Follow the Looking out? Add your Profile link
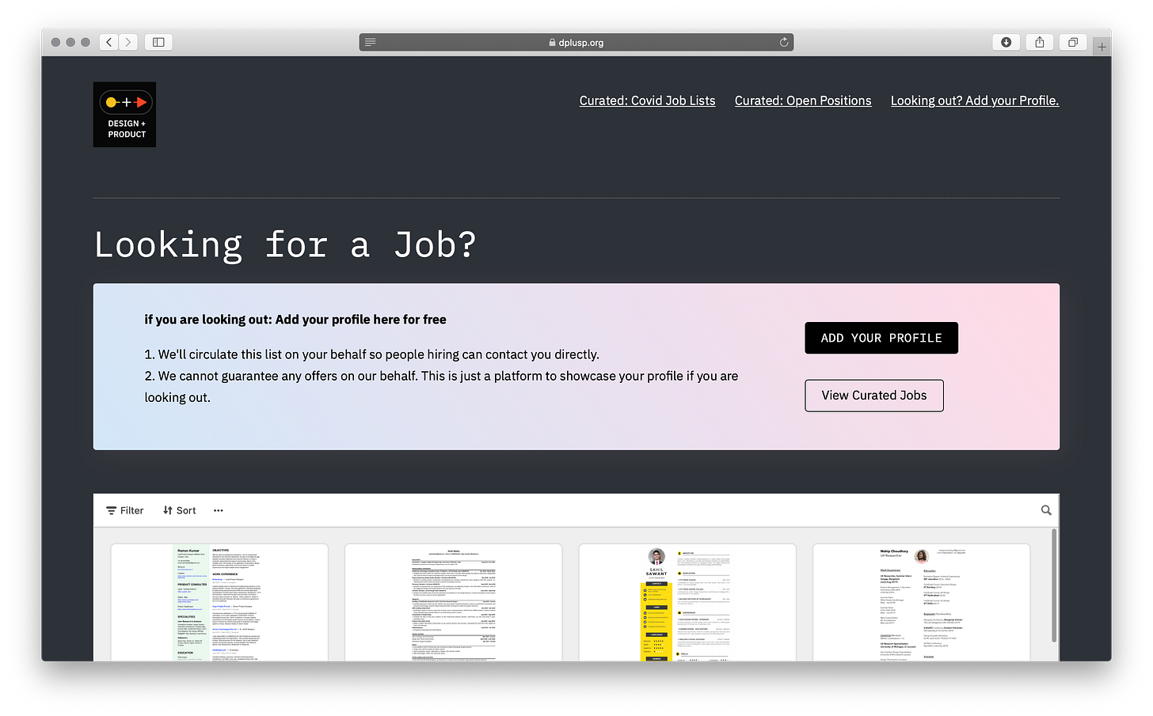The image size is (1153, 716). (x=974, y=100)
